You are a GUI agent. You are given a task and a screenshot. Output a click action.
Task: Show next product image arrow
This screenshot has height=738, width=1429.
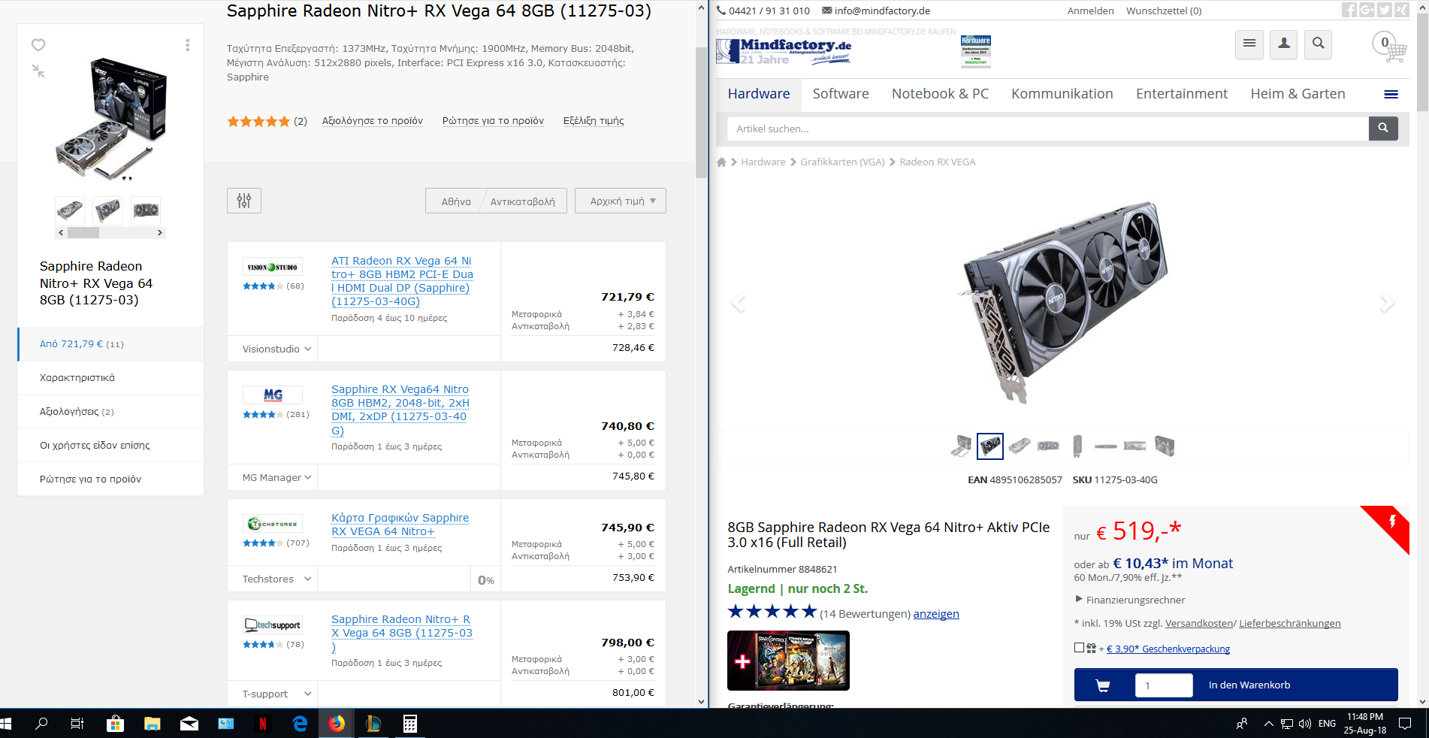[x=1386, y=302]
